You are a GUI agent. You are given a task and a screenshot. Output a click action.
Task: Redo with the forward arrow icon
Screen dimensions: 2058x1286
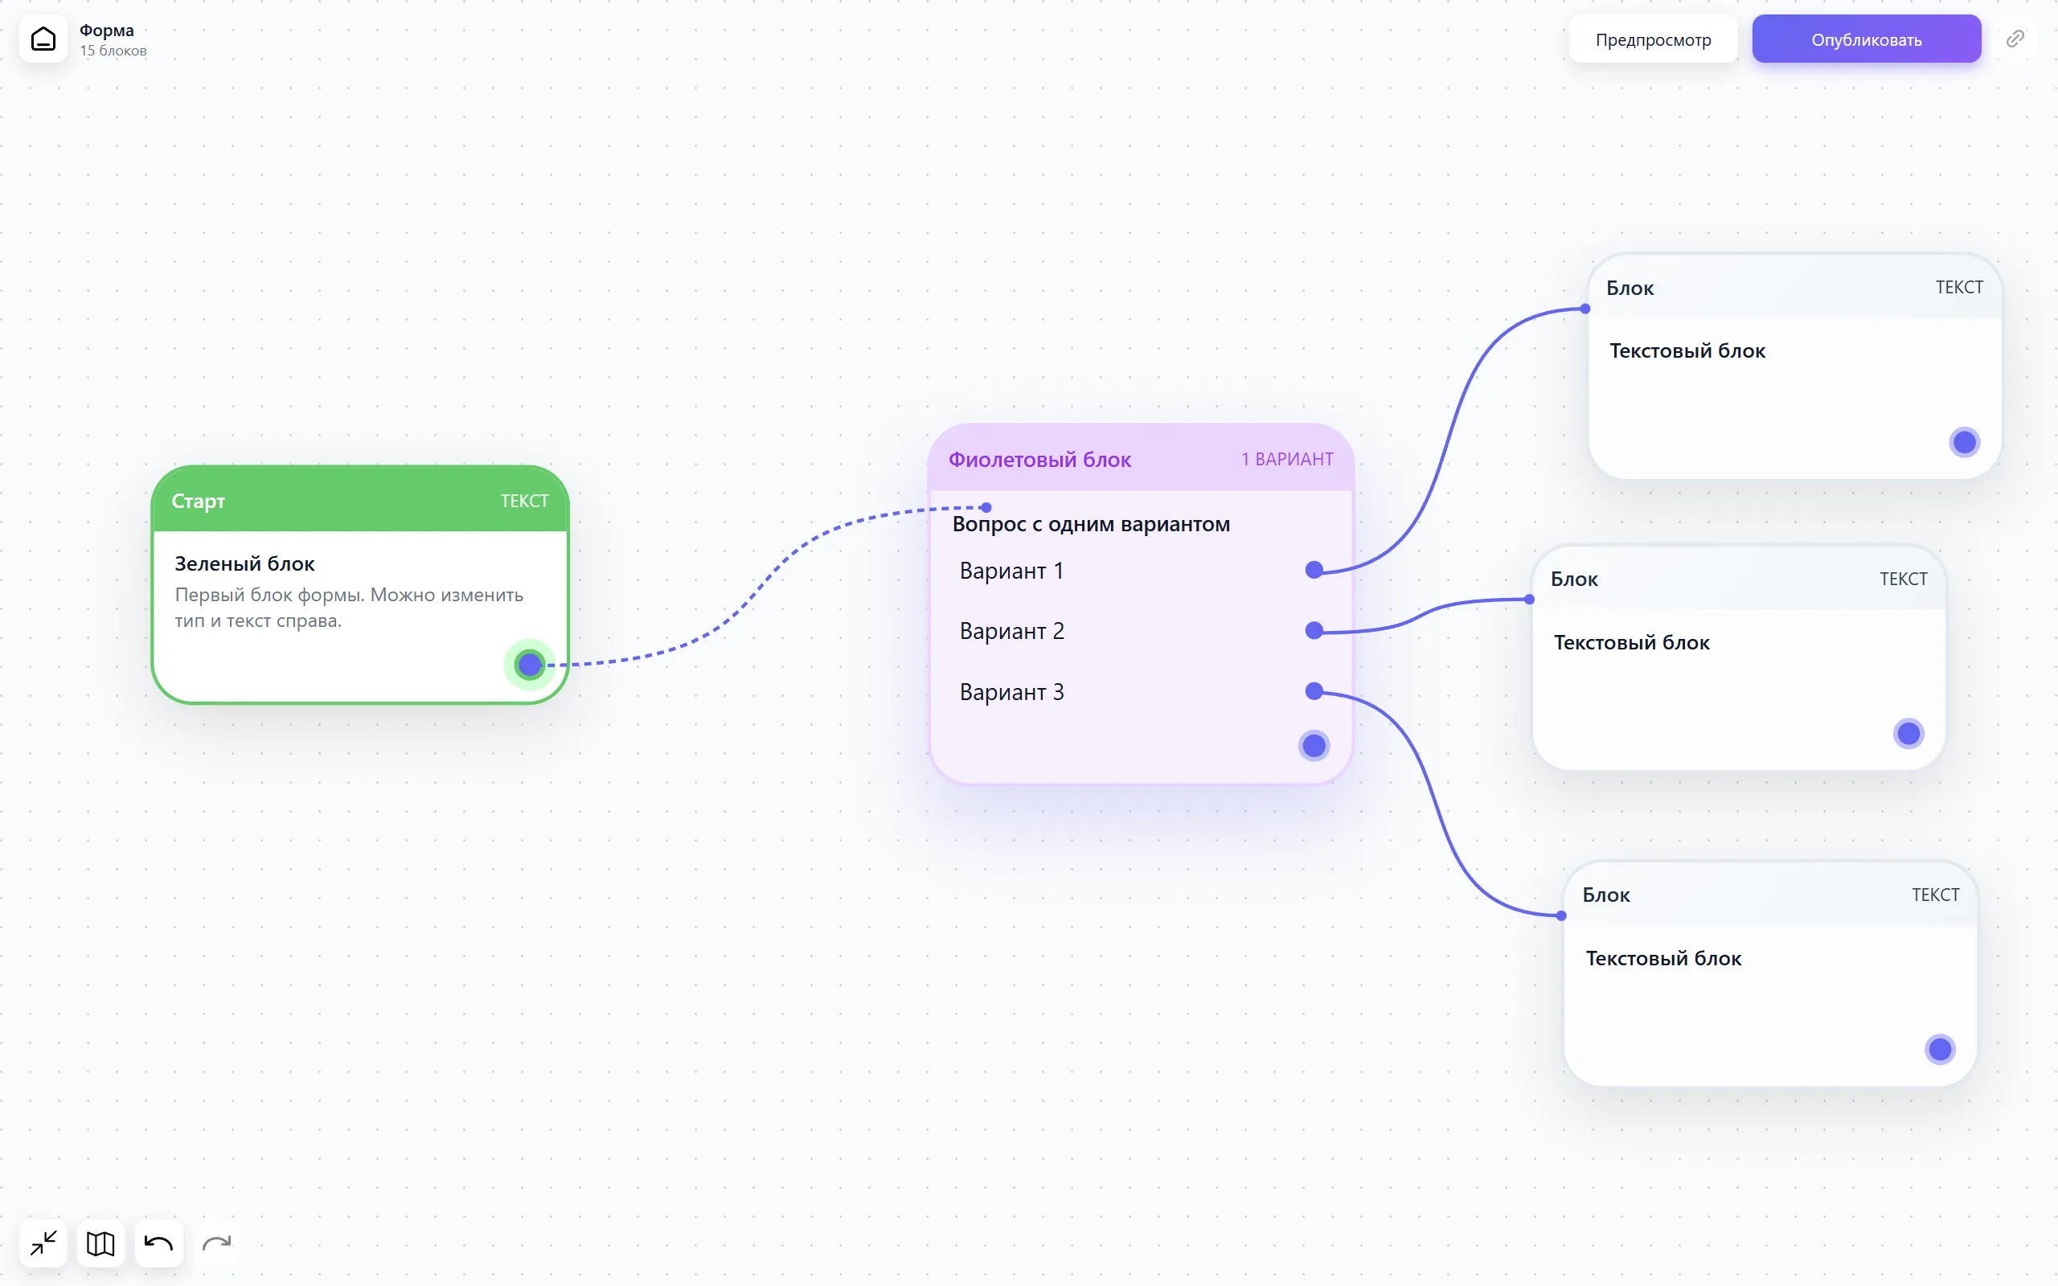217,1243
